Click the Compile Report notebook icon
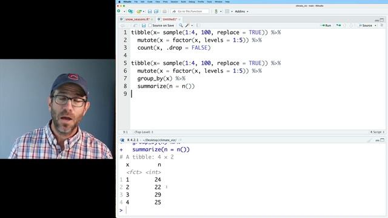Image resolution: width=388 pixels, height=218 pixels. coord(198,25)
